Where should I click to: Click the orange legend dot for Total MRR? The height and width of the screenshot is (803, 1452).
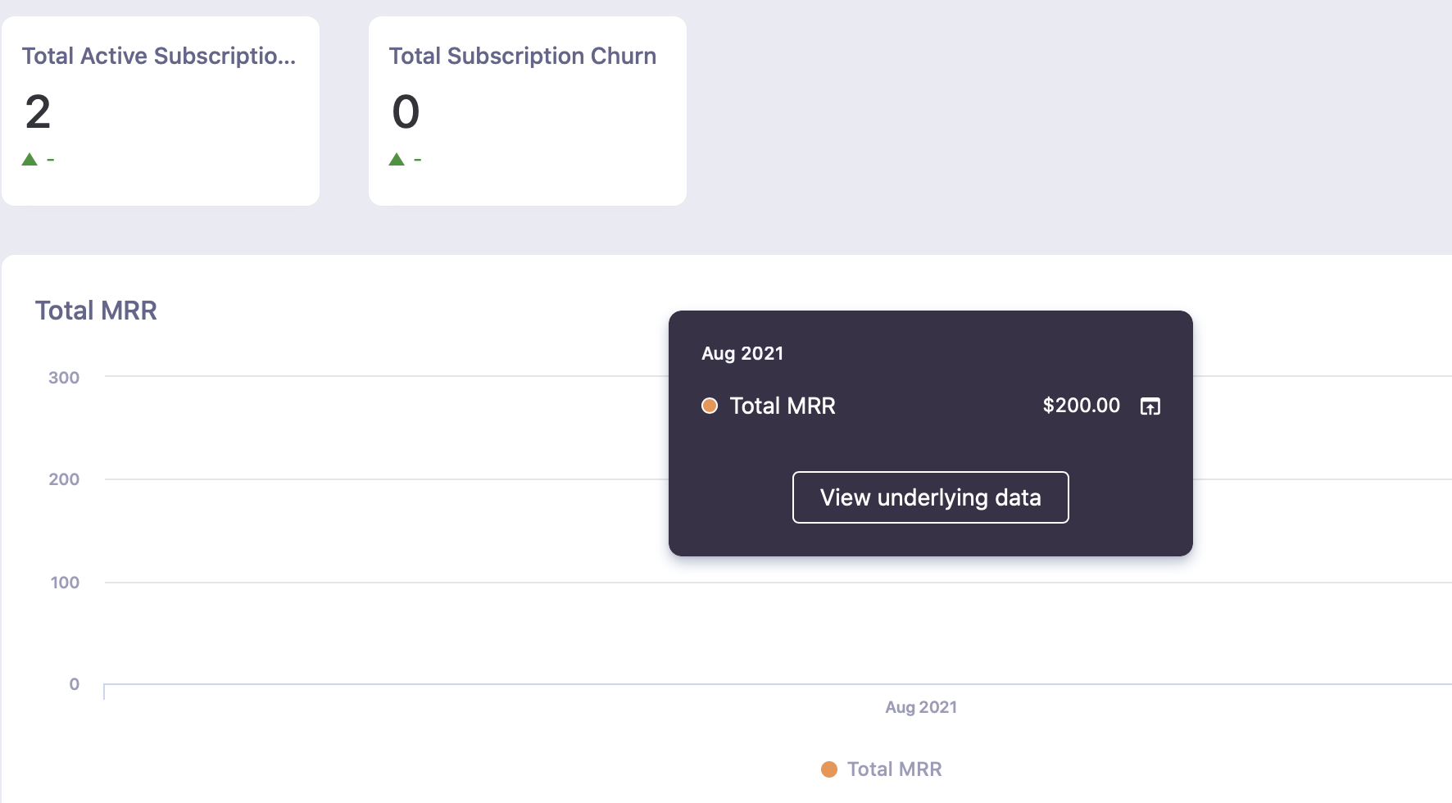[829, 769]
